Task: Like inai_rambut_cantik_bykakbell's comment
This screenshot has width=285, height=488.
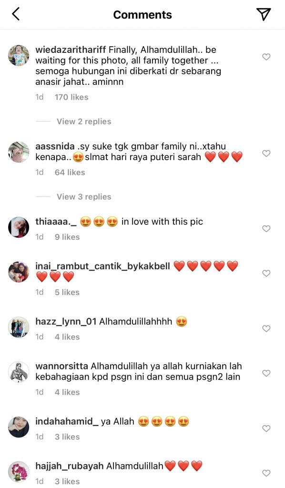Action: point(266,273)
